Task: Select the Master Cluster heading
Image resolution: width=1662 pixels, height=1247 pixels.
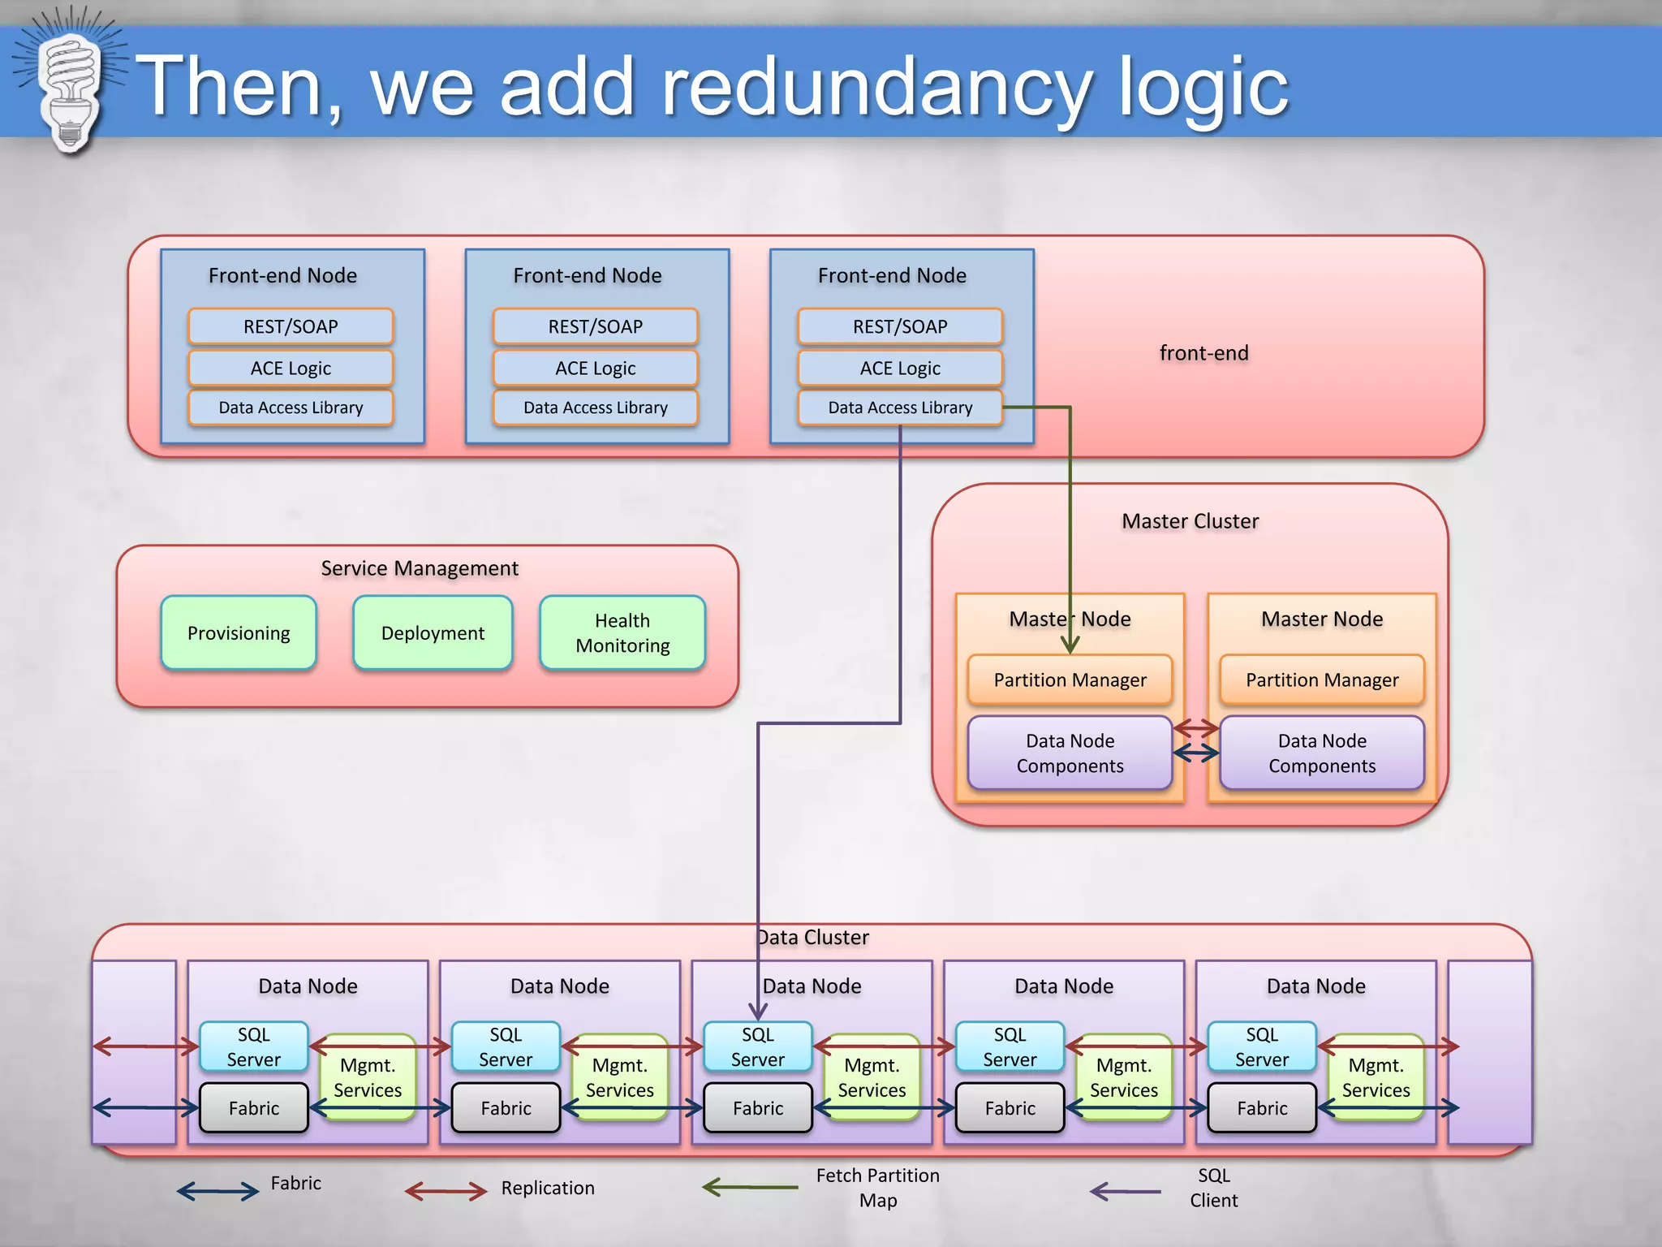Action: click(x=1191, y=520)
